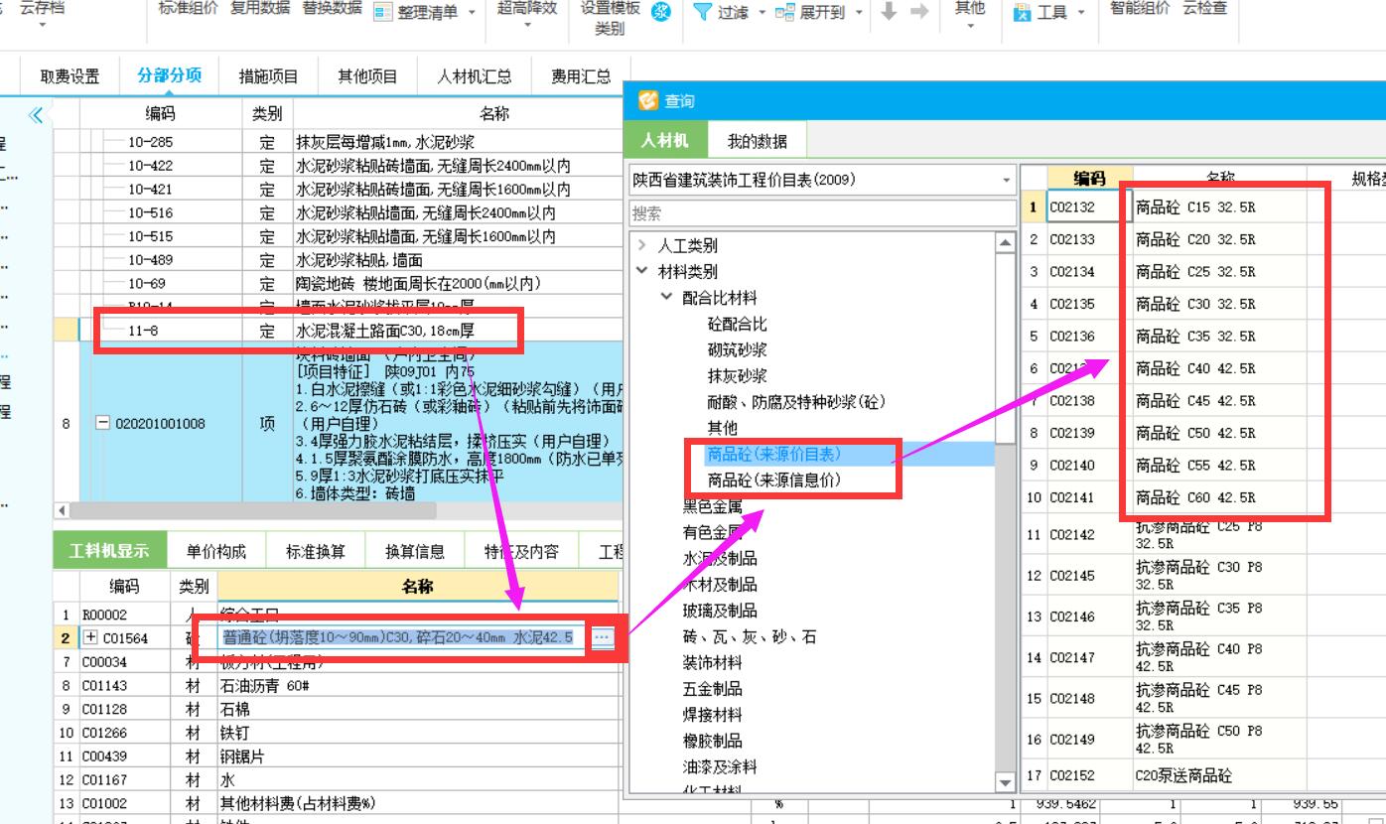This screenshot has height=824, width=1386.
Task: Select row C02139 商品砼 C50 42.5R
Action: click(1203, 433)
